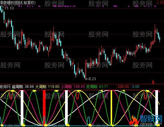Select the 短周期: 43.71 indicator value
The width and height of the screenshot is (164, 127).
click(x=97, y=87)
